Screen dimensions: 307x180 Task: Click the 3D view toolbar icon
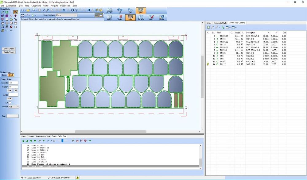(119, 10)
